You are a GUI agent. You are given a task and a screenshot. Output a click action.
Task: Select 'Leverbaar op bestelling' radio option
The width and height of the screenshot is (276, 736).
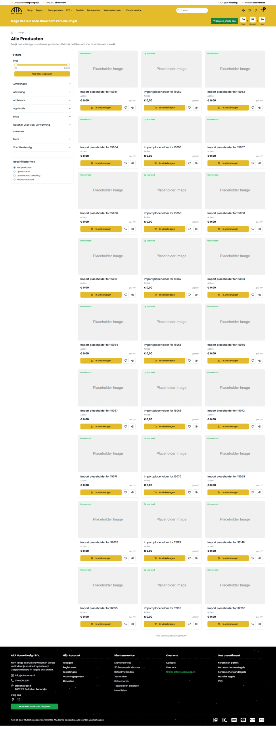15,176
